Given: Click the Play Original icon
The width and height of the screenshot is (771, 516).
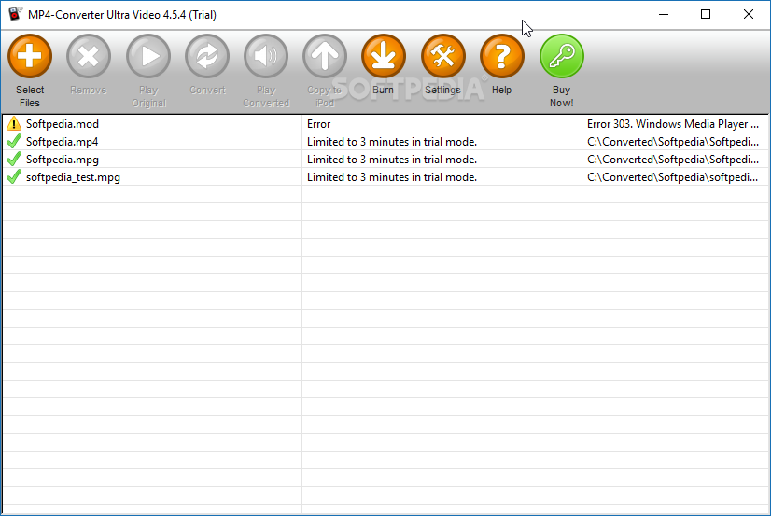Looking at the screenshot, I should 148,56.
